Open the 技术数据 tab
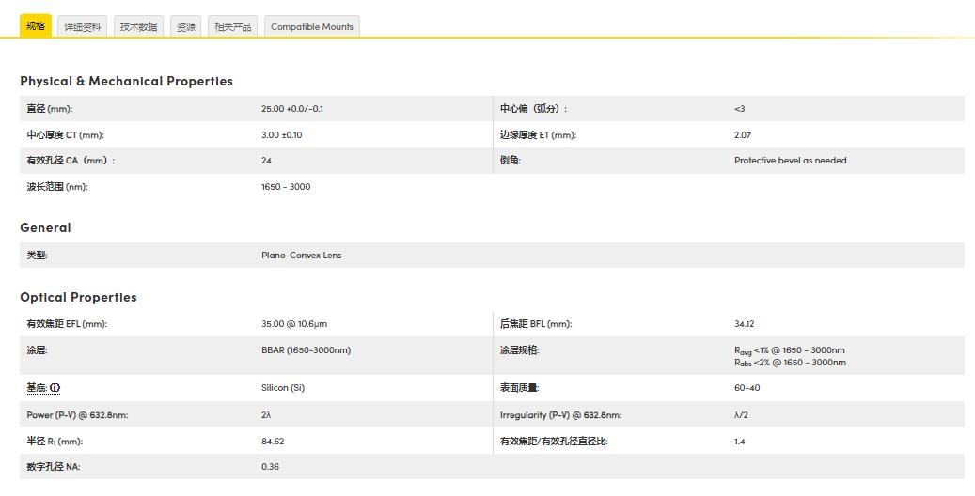 click(139, 27)
